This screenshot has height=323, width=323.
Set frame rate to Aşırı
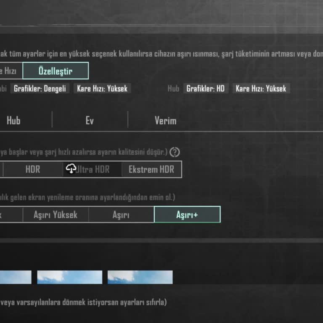coord(121,214)
